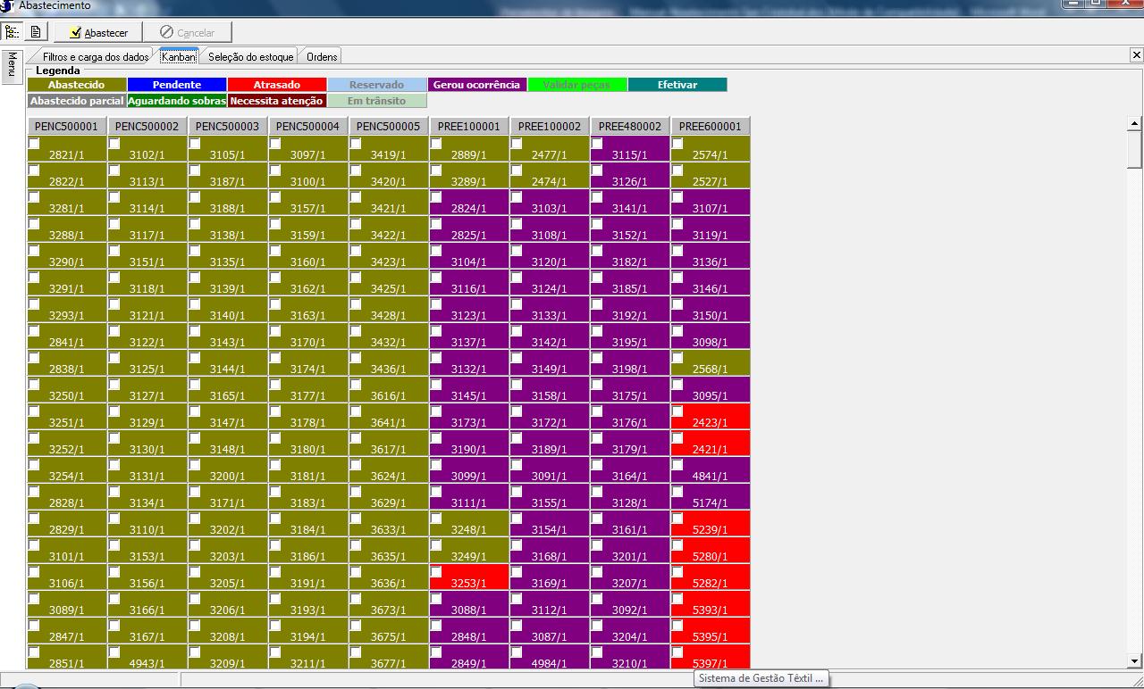This screenshot has height=689, width=1144.
Task: Close the panel with the X icon
Action: [1136, 55]
